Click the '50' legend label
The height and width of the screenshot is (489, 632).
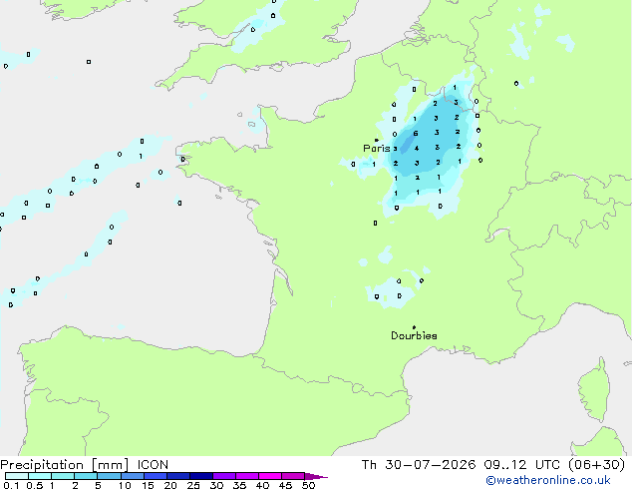pos(308,485)
